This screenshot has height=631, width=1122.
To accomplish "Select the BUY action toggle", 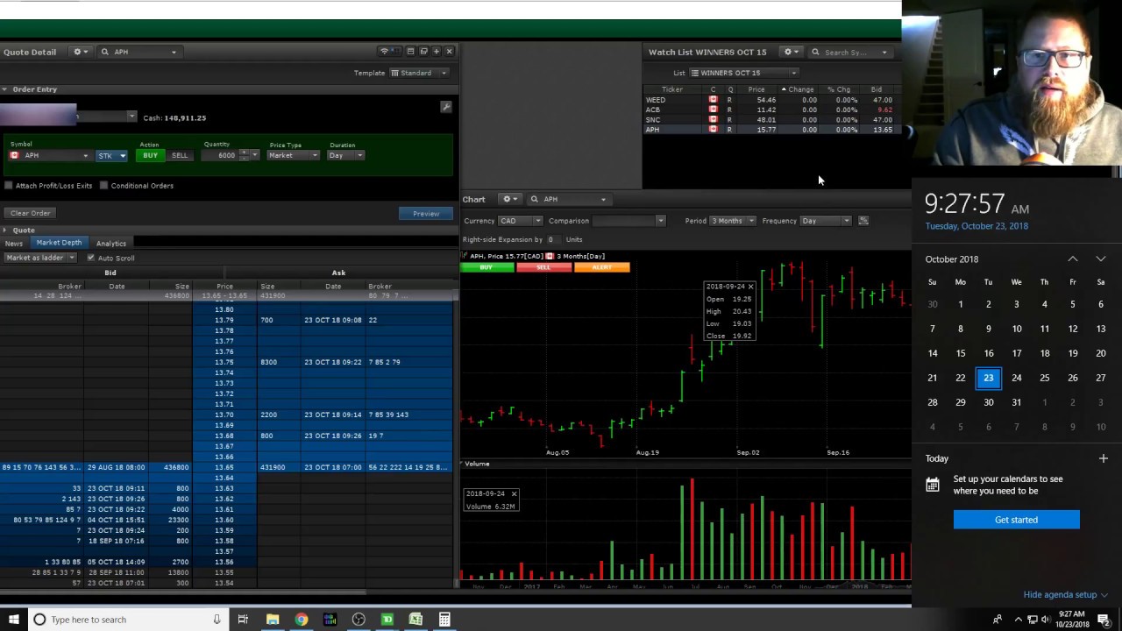I will [150, 156].
